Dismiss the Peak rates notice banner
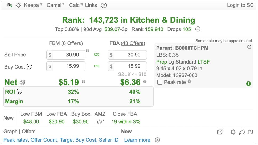This screenshot has width=258, height=145. (x=157, y=140)
